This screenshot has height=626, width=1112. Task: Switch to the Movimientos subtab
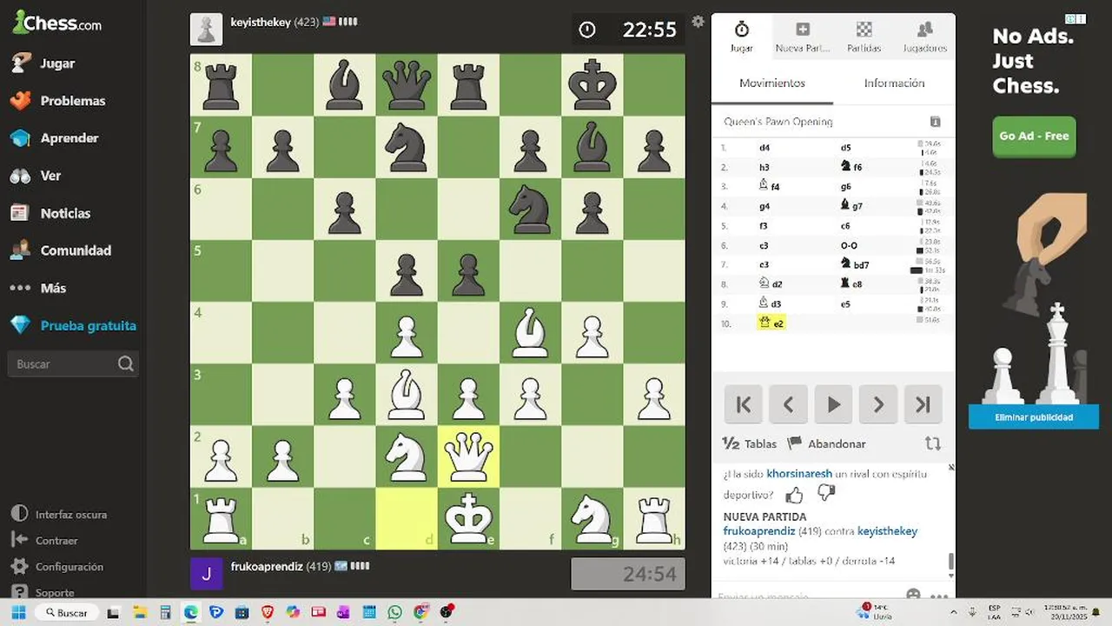click(772, 83)
